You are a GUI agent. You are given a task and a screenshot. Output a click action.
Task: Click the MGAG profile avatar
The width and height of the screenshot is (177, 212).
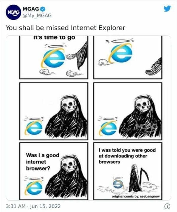[x=14, y=12]
